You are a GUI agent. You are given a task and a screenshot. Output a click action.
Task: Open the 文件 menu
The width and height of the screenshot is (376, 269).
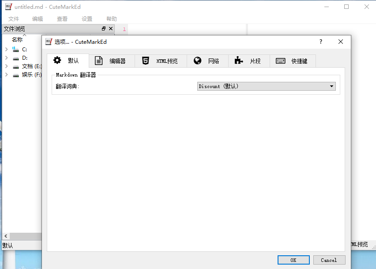click(14, 19)
